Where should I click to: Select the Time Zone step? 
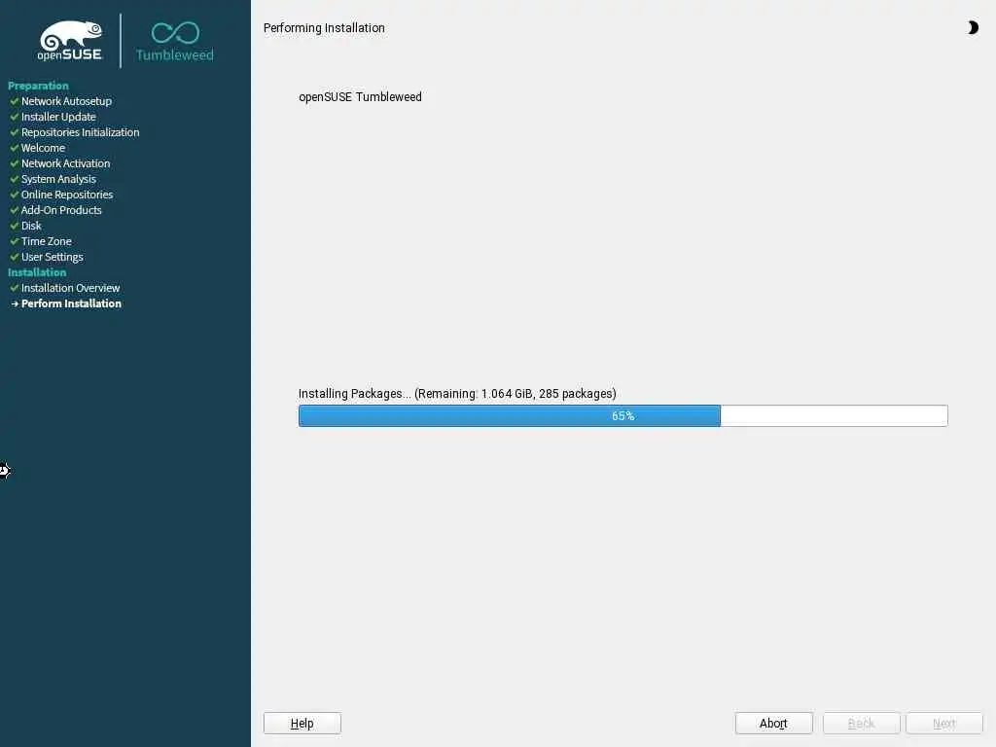tap(47, 241)
